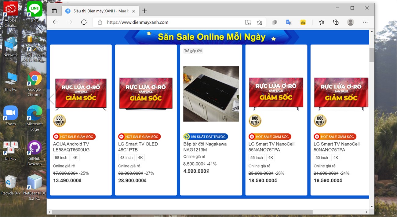Open This PC desktop icon
397x217 pixels.
[11, 82]
